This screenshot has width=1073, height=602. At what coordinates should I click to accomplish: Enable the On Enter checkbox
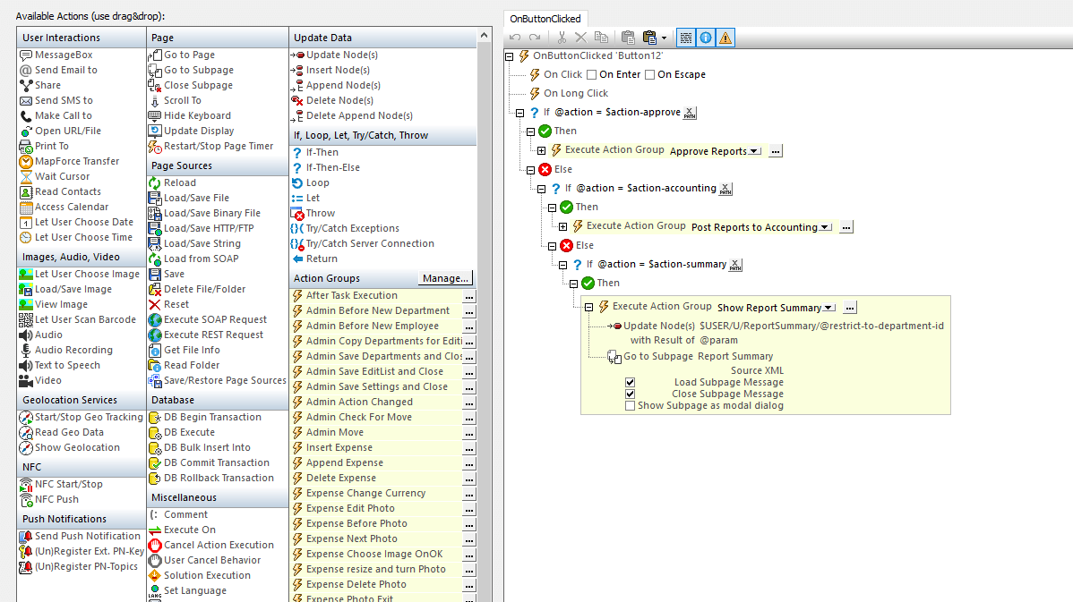[590, 75]
